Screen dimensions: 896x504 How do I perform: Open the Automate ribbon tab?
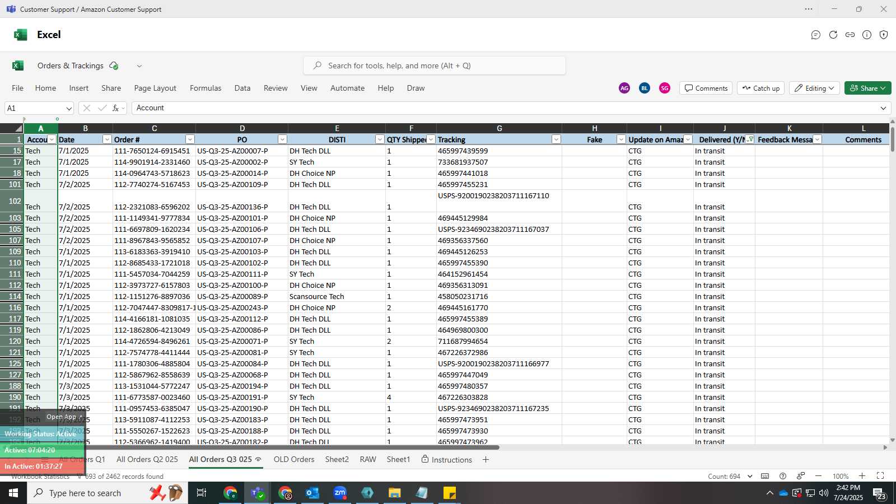point(347,88)
